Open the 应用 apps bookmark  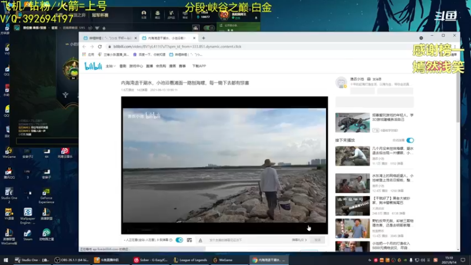[x=88, y=55]
